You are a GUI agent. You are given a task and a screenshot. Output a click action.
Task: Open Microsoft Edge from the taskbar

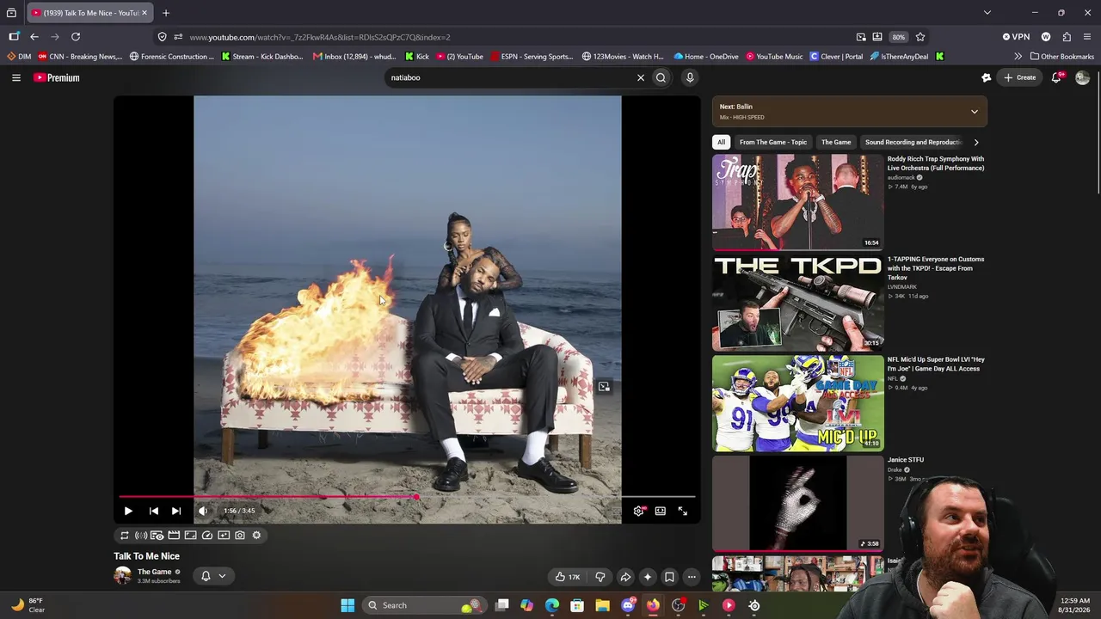coord(552,605)
